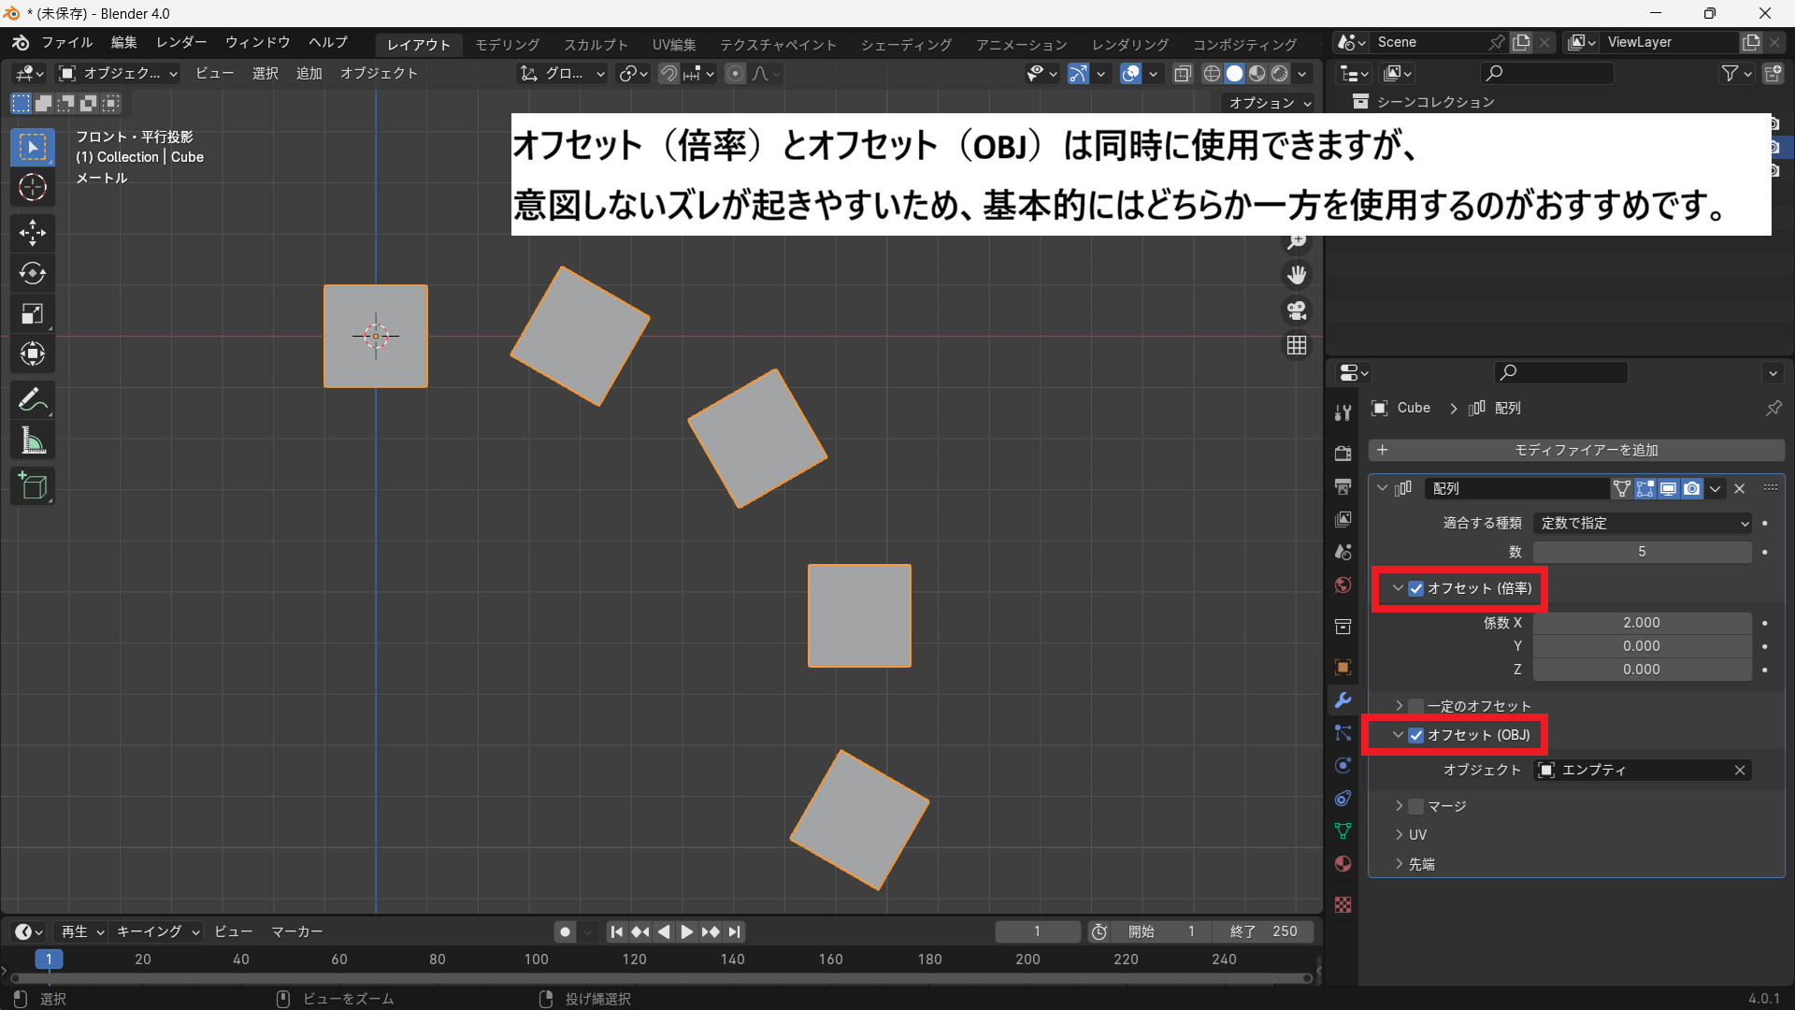Disable オフセット (OBJ) checkbox
This screenshot has height=1010, width=1795.
(1416, 735)
